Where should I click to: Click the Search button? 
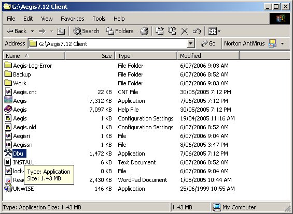click(86, 31)
